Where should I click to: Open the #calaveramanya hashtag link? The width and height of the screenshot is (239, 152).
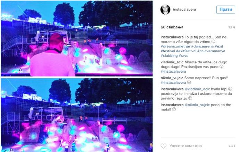coord(211,51)
